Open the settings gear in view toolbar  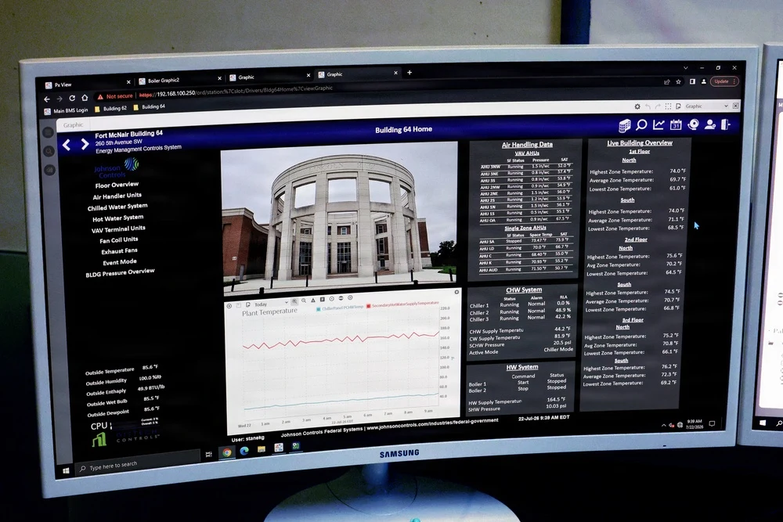point(637,106)
